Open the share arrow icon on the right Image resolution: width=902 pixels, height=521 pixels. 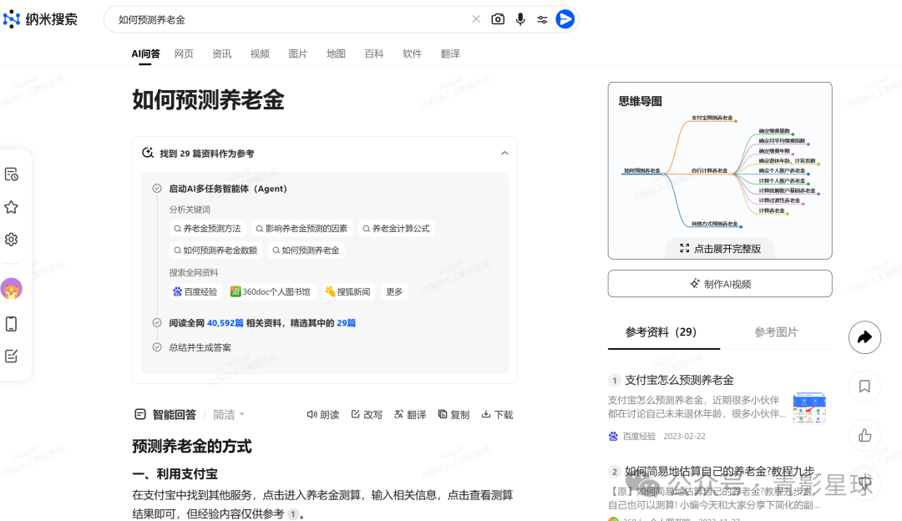coord(864,337)
